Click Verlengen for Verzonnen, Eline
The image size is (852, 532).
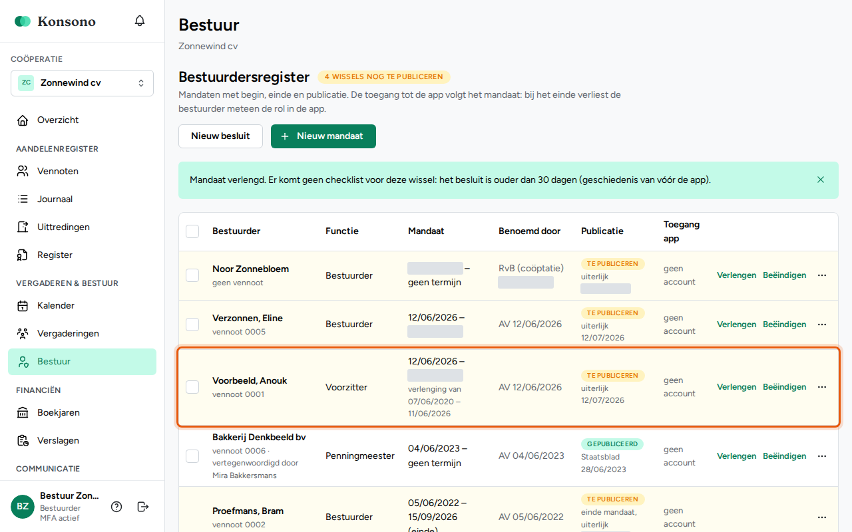point(736,325)
